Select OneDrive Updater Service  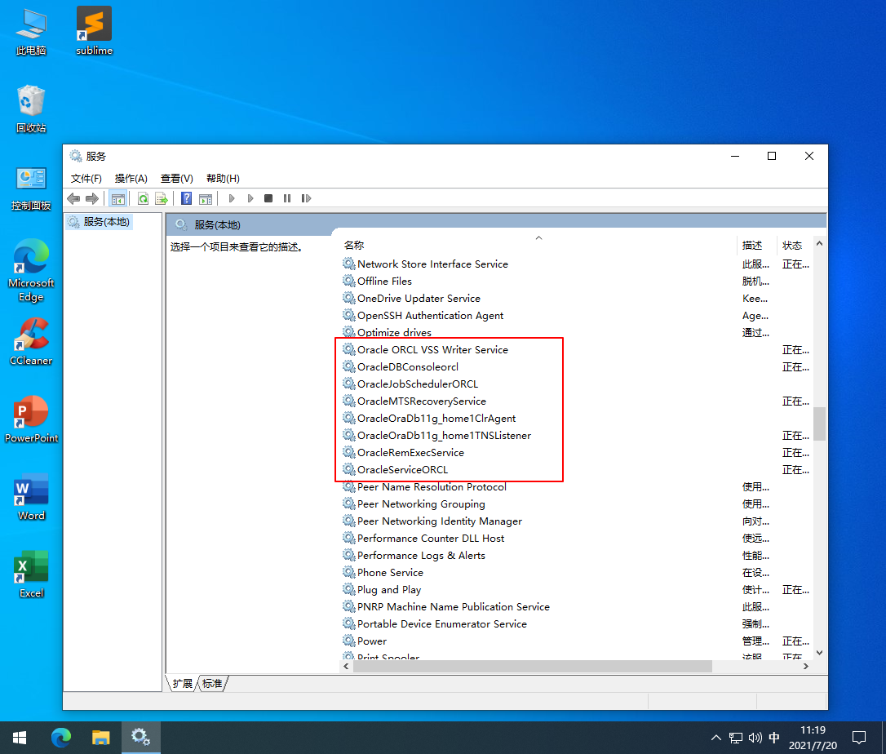click(419, 299)
